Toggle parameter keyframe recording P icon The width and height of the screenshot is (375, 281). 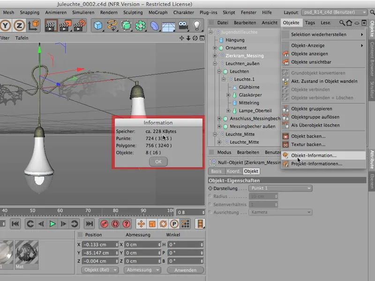(x=174, y=224)
